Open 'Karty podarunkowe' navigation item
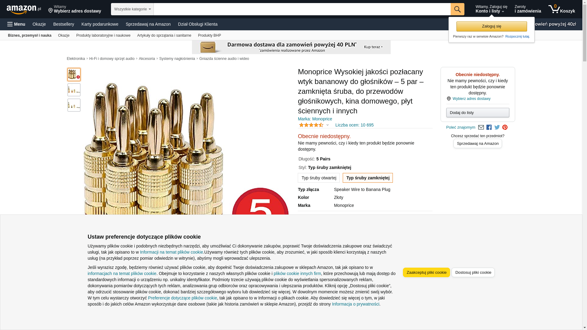 100,24
